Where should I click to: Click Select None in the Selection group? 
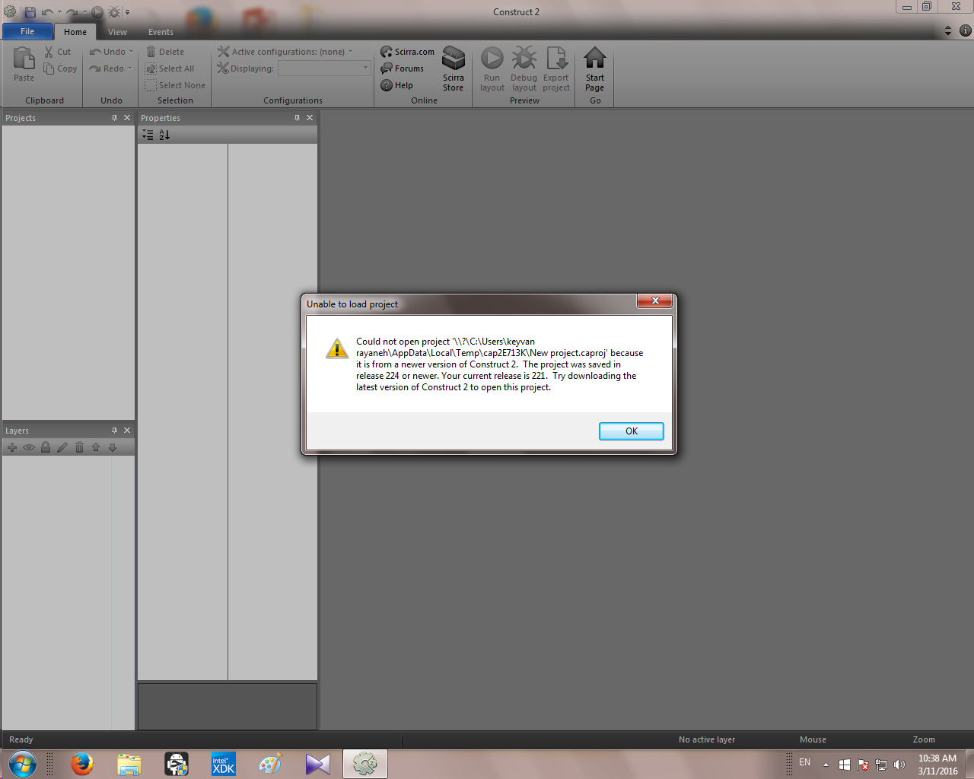(175, 85)
